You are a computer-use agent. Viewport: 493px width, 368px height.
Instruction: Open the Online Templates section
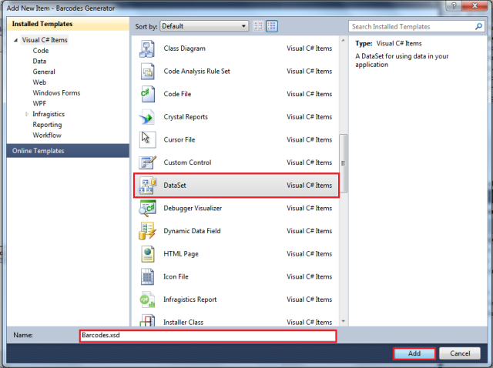(68, 151)
